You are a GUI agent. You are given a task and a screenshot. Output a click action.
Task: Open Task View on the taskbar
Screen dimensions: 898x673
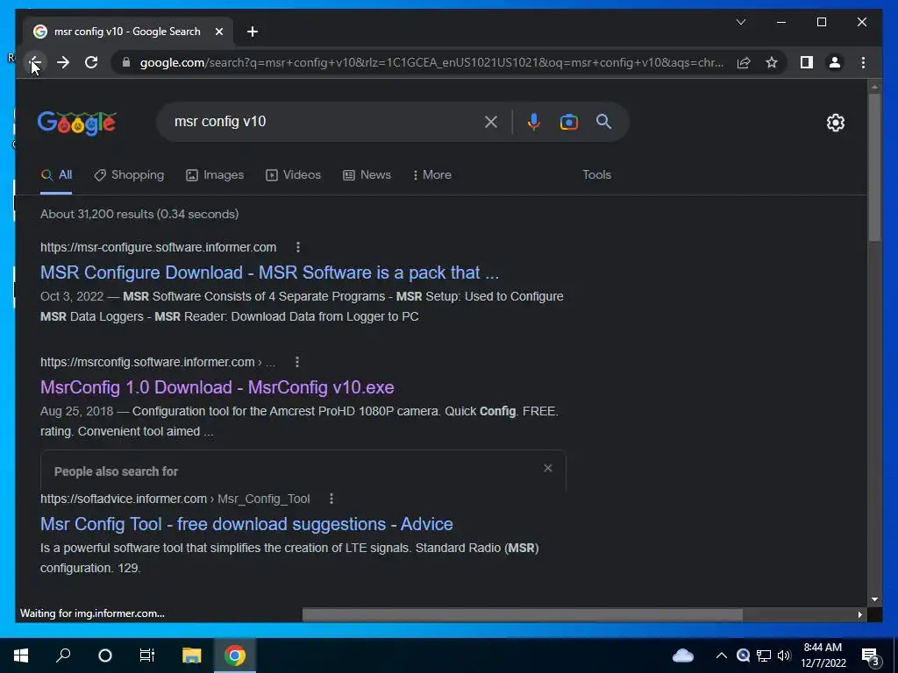(x=147, y=655)
